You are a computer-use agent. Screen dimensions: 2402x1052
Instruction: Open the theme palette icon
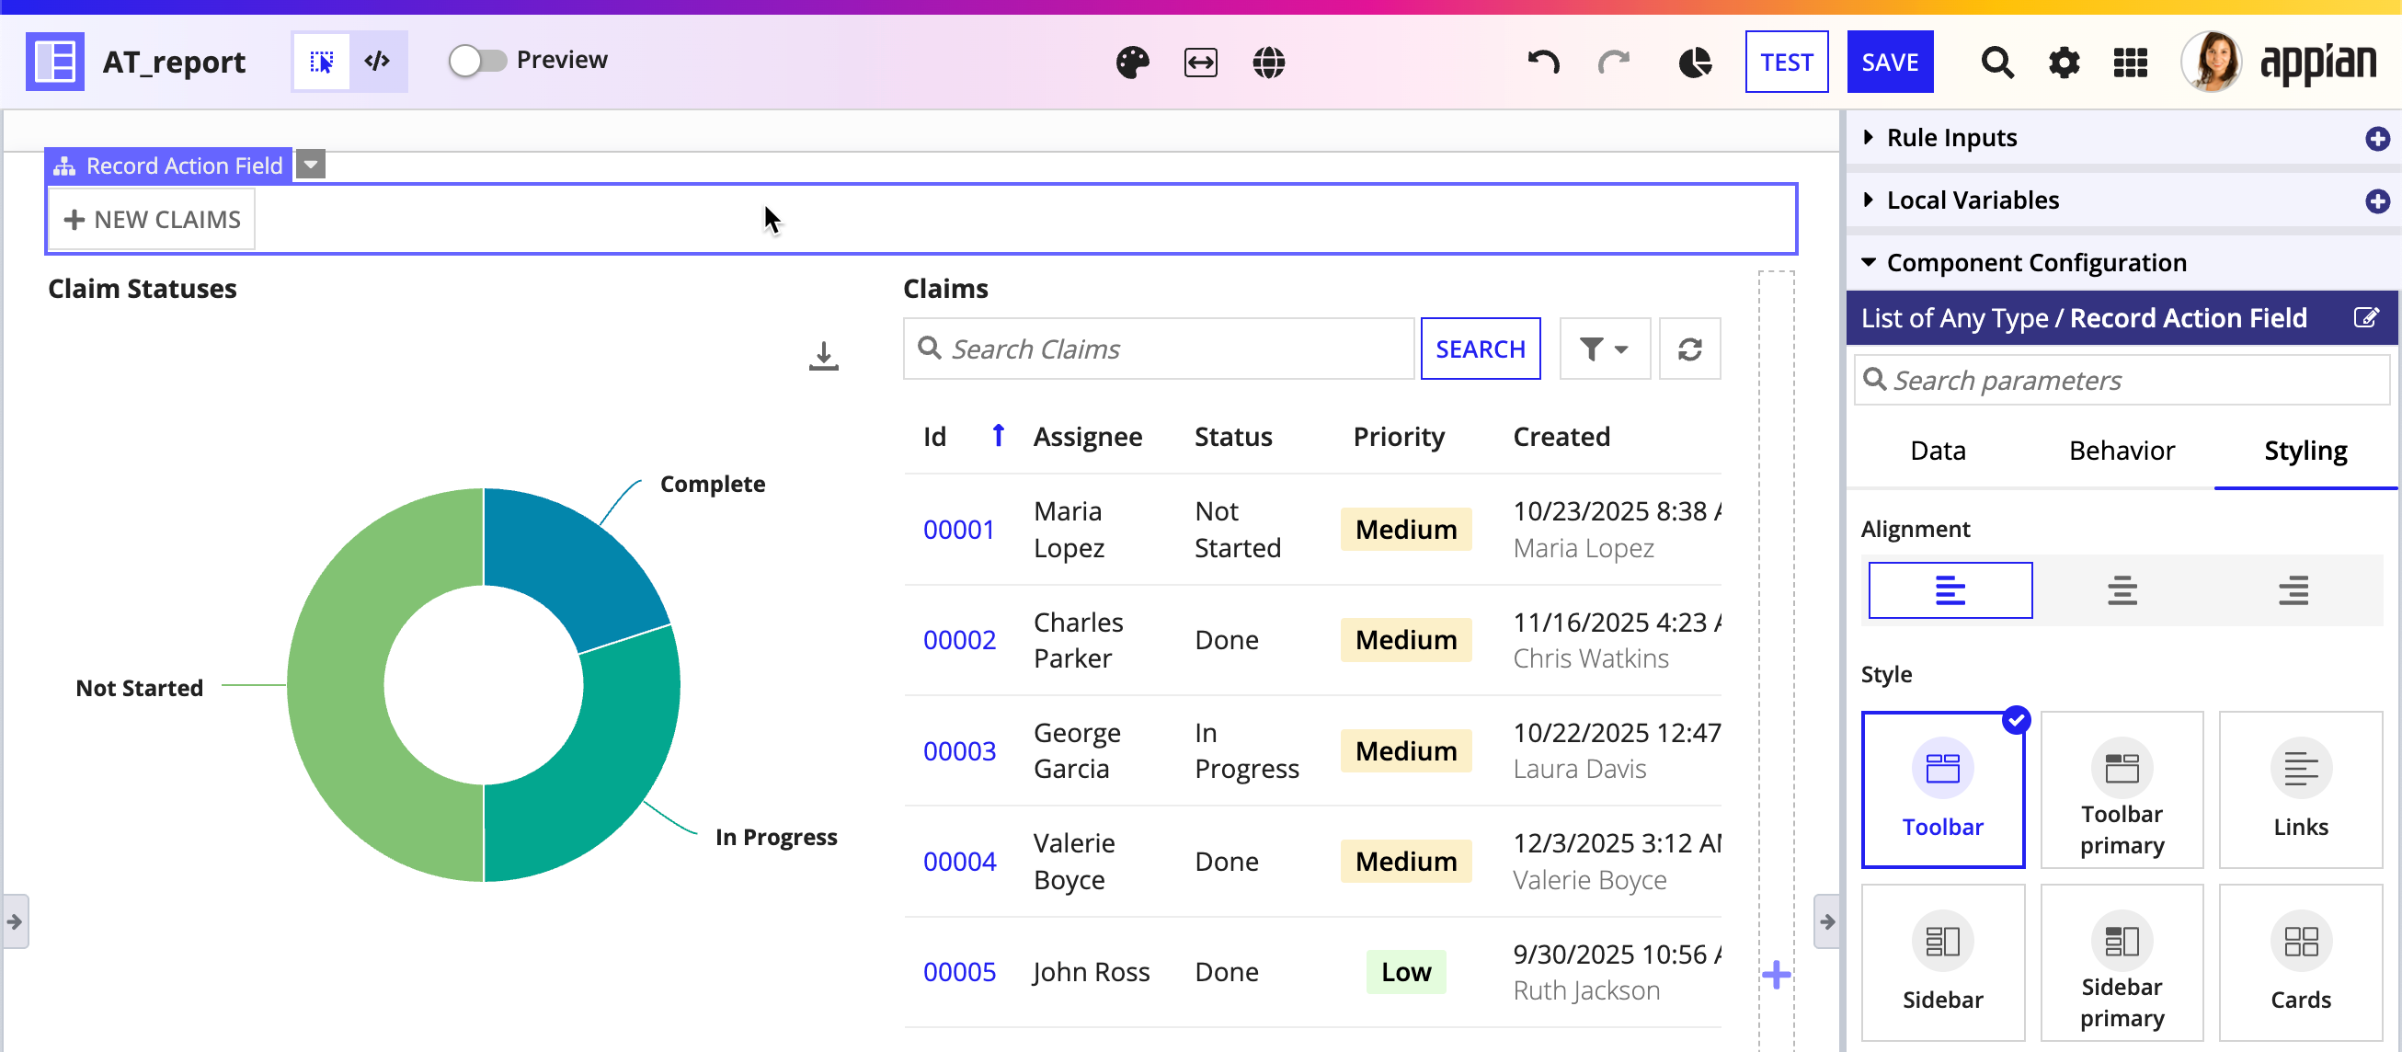pos(1132,63)
